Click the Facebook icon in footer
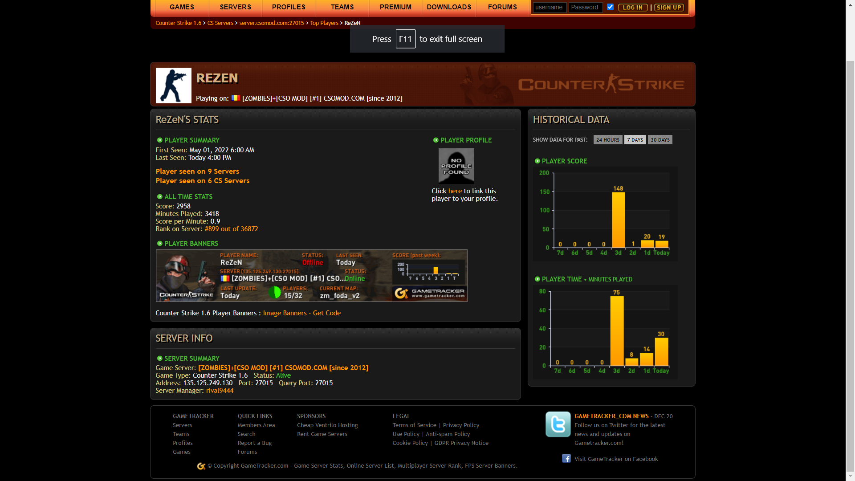This screenshot has height=481, width=855. [566, 458]
